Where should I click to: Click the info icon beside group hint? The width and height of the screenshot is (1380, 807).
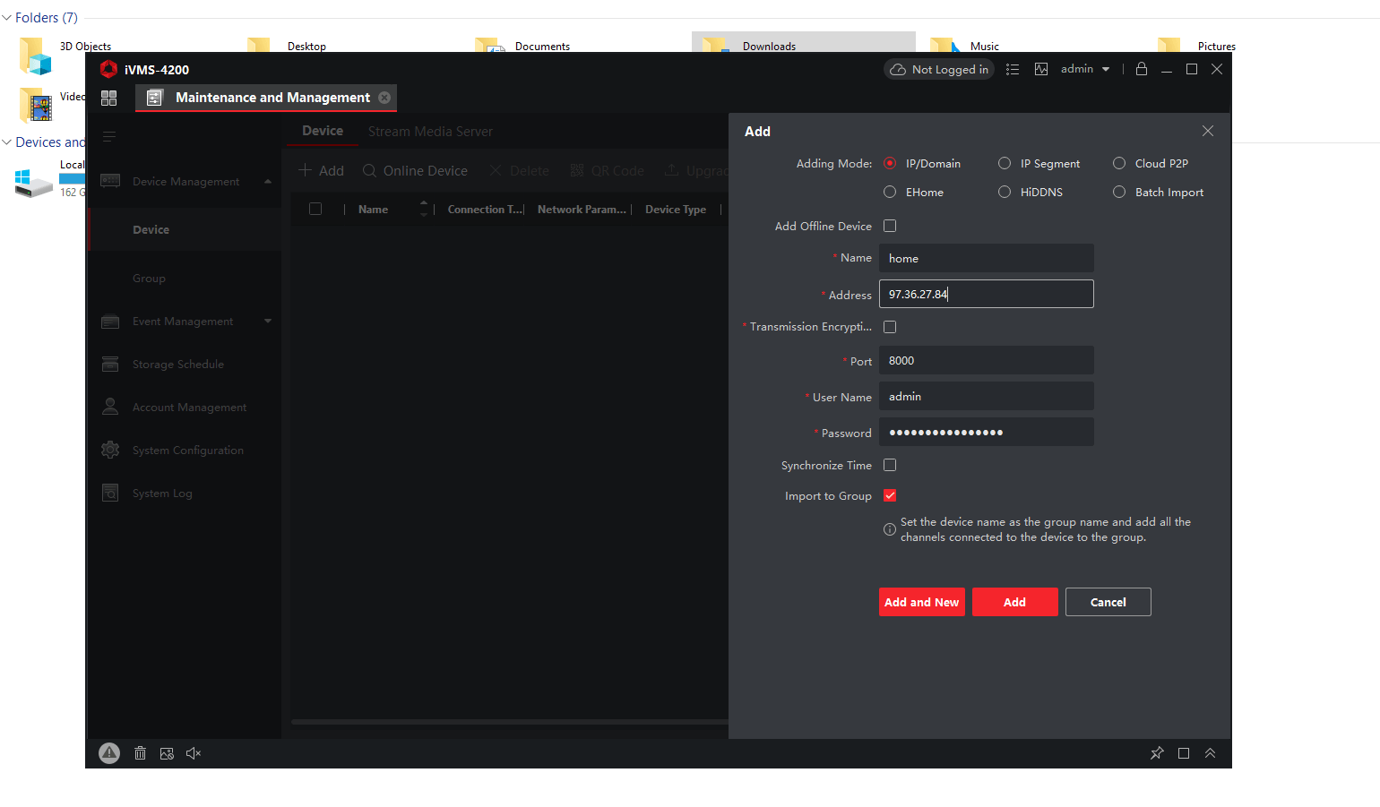(x=890, y=529)
